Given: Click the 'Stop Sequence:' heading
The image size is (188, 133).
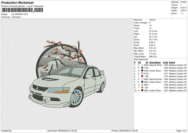Looking at the screenshot, I should pos(141,60).
